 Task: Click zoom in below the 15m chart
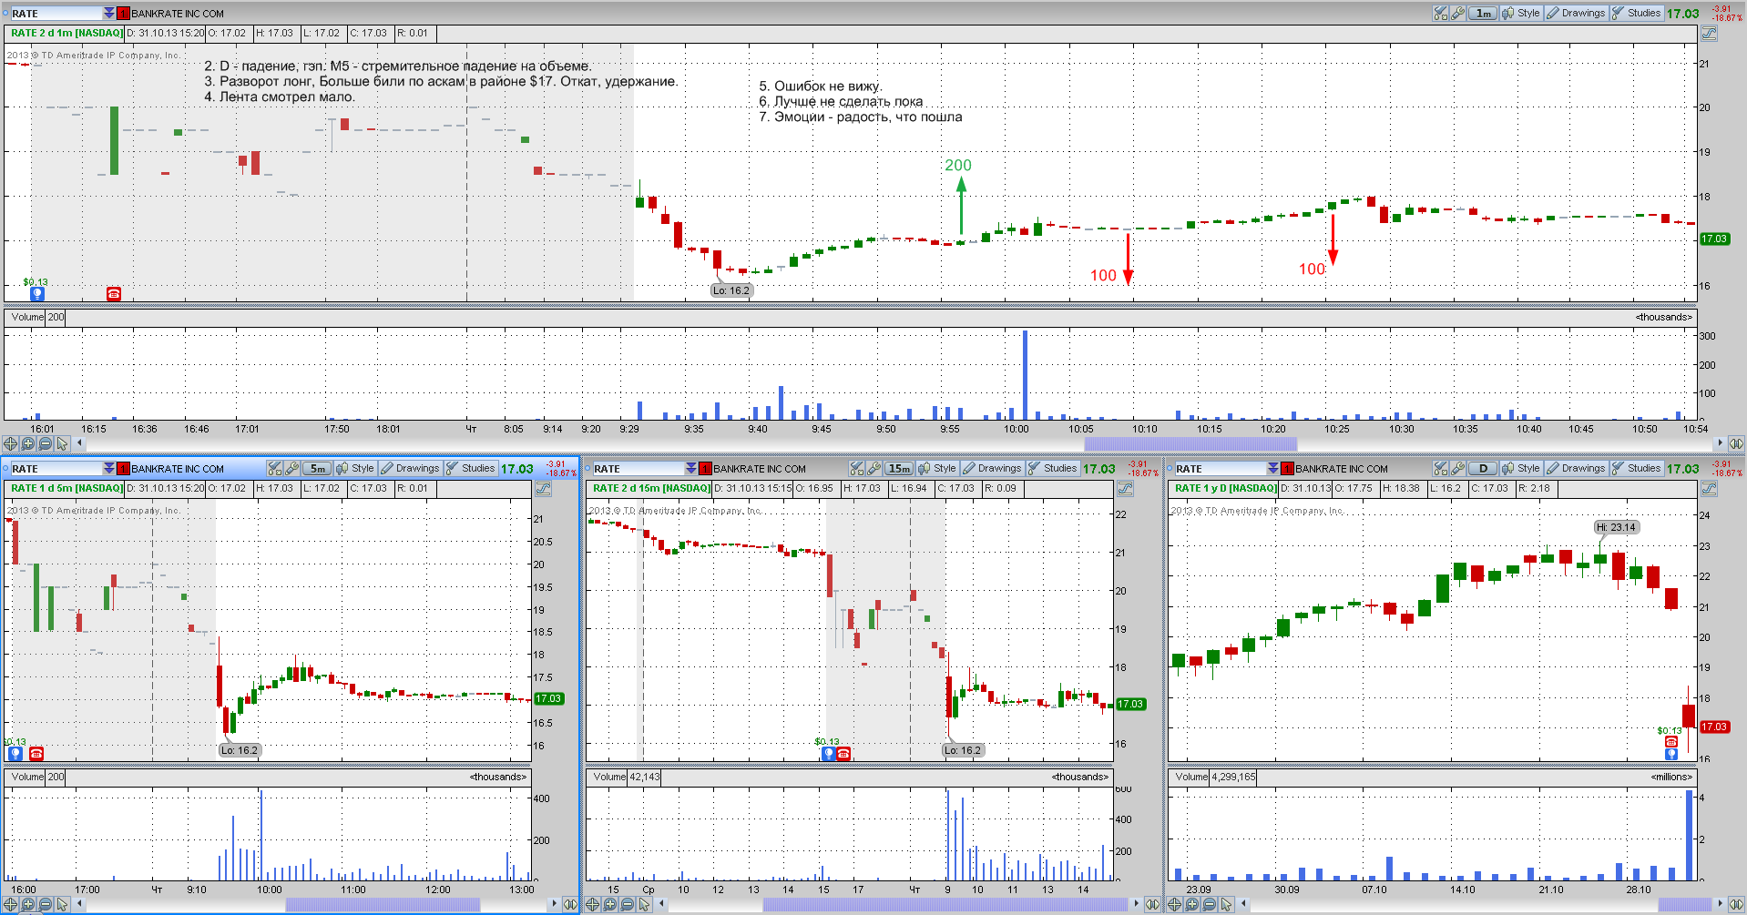click(609, 904)
